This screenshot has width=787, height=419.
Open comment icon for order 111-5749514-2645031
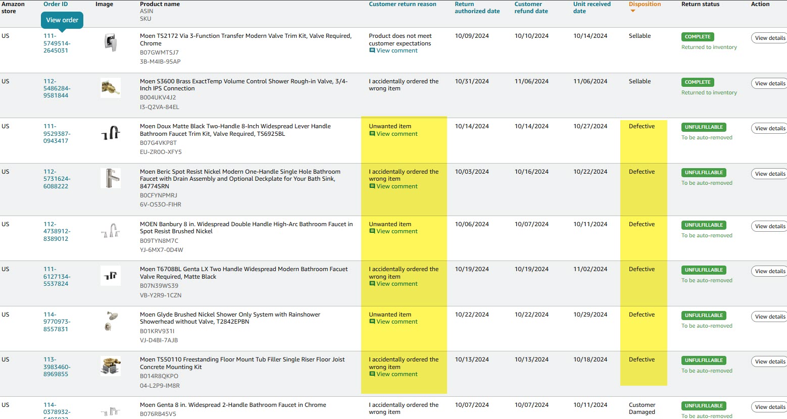click(x=372, y=50)
